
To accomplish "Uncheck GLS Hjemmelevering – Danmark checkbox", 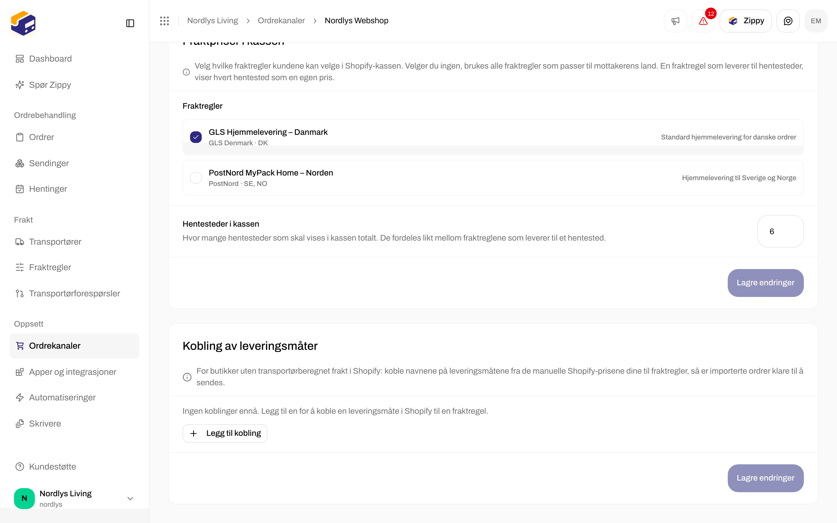I will (196, 137).
